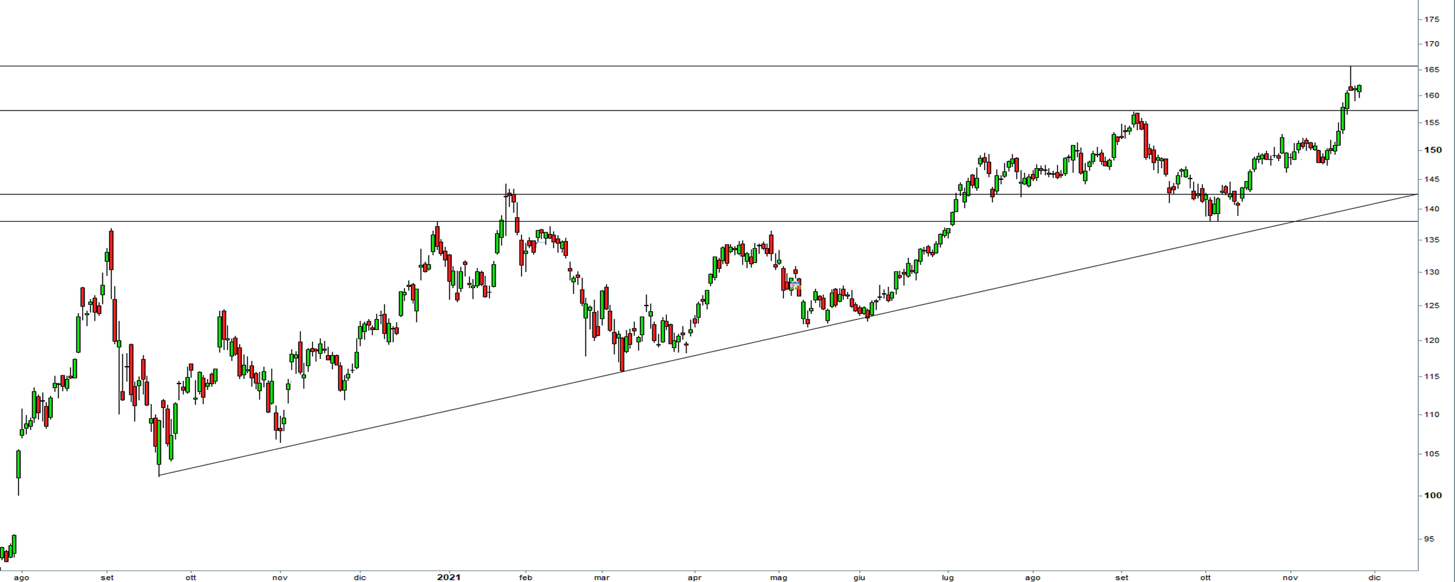Click the 120 price axis label
Screen dimensions: 1455x582
1432,340
